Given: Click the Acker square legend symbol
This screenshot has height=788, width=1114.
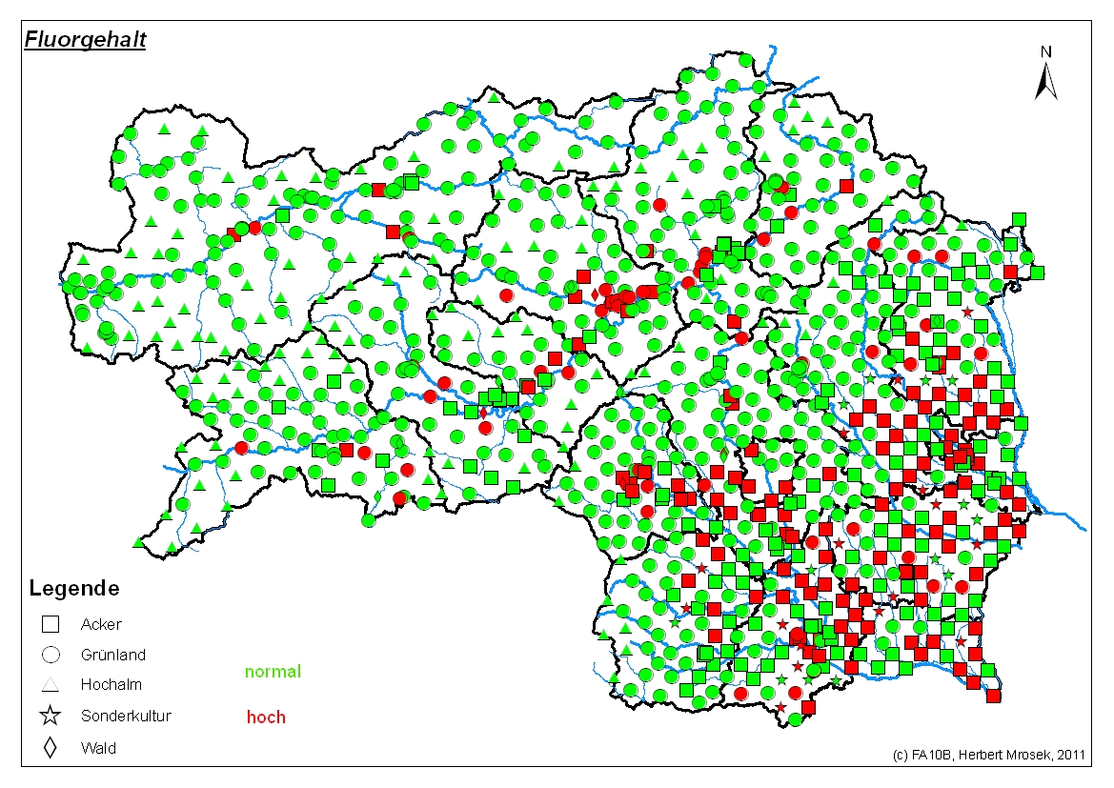Looking at the screenshot, I should [x=51, y=624].
